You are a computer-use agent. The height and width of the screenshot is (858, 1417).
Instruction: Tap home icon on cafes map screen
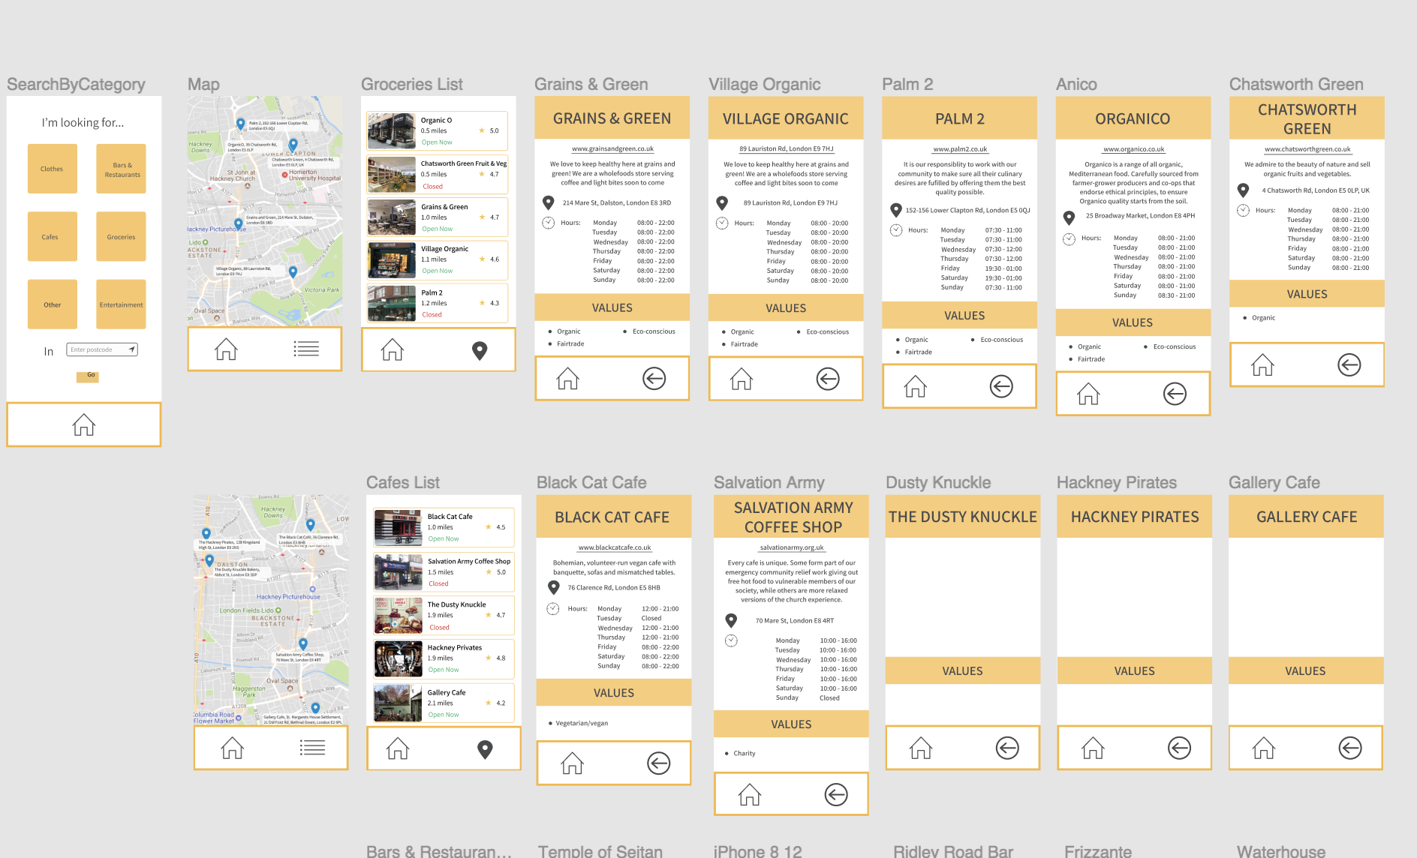pyautogui.click(x=232, y=748)
